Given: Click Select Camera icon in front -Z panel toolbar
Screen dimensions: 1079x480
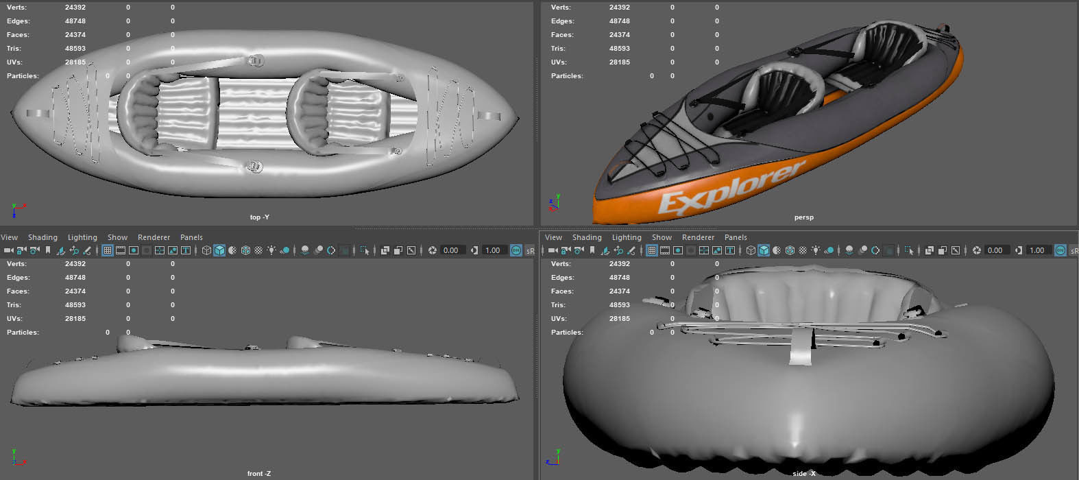Looking at the screenshot, I should click(8, 250).
